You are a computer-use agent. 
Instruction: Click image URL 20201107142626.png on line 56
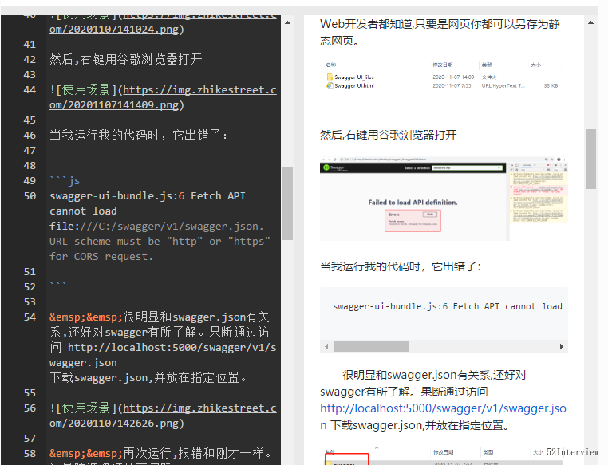[163, 416]
